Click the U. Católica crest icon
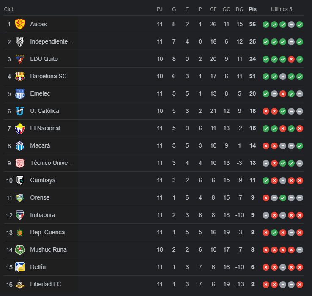Image resolution: width=312 pixels, height=296 pixels. (x=20, y=111)
